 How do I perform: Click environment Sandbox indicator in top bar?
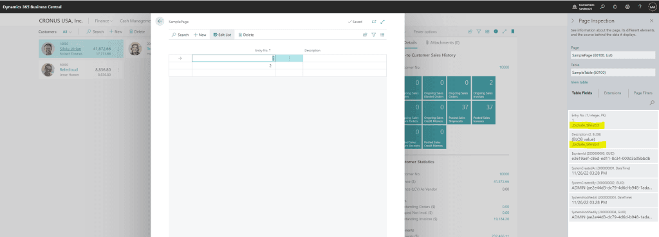click(583, 6)
